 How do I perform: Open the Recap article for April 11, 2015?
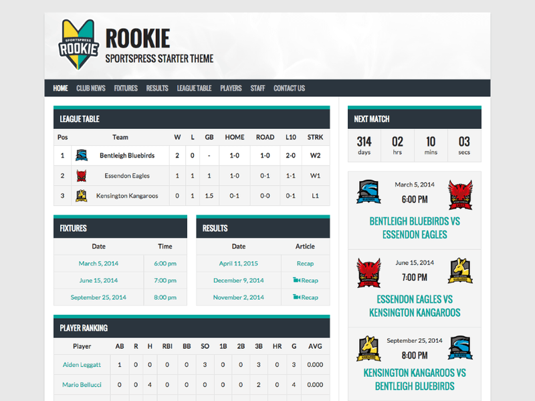[305, 263]
